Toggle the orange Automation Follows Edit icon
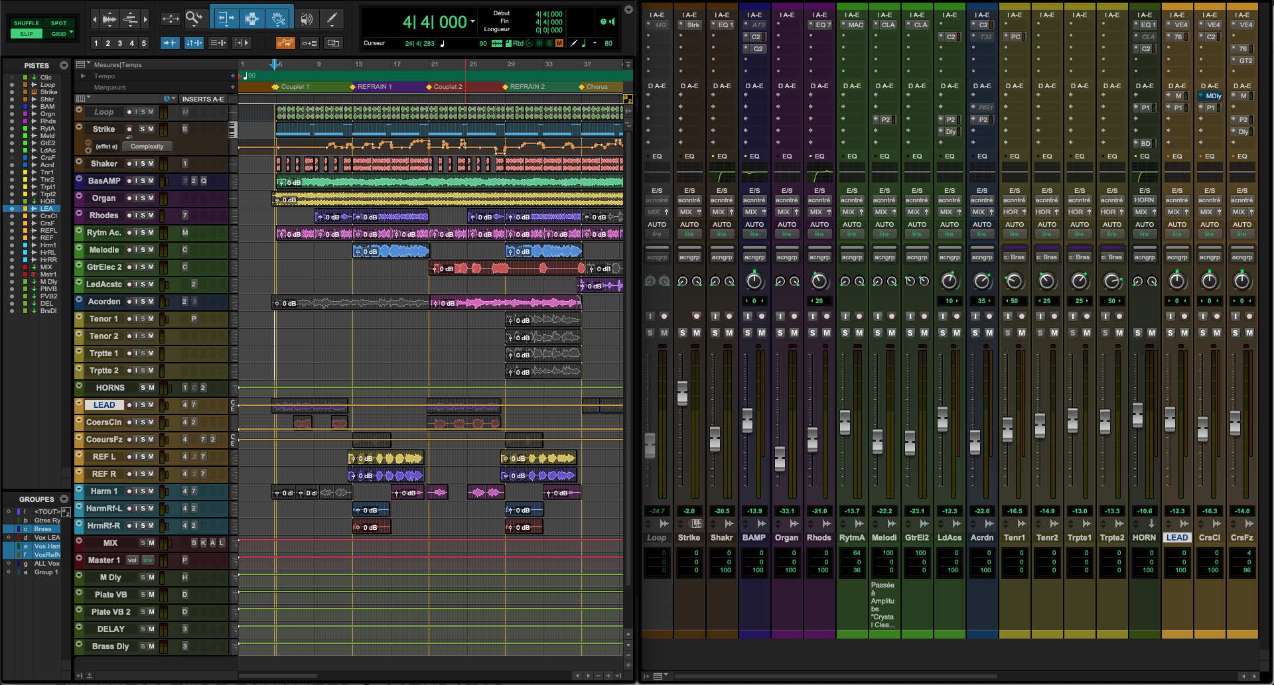This screenshot has width=1274, height=685. pyautogui.click(x=285, y=43)
